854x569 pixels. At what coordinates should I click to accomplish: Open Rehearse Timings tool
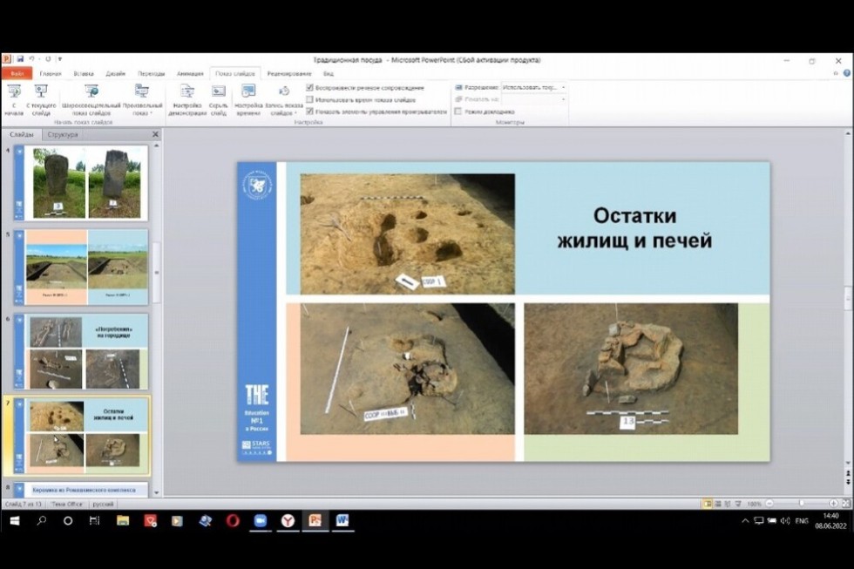pos(248,91)
